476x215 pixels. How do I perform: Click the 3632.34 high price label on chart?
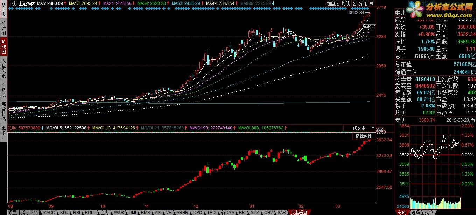point(356,13)
